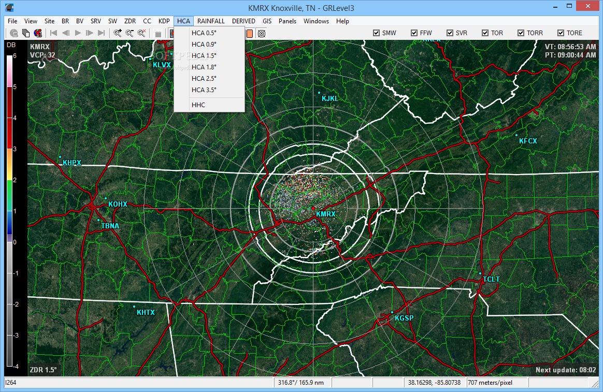Click the globe with red X icon
Screen dimensions: 603x392
(x=38, y=33)
